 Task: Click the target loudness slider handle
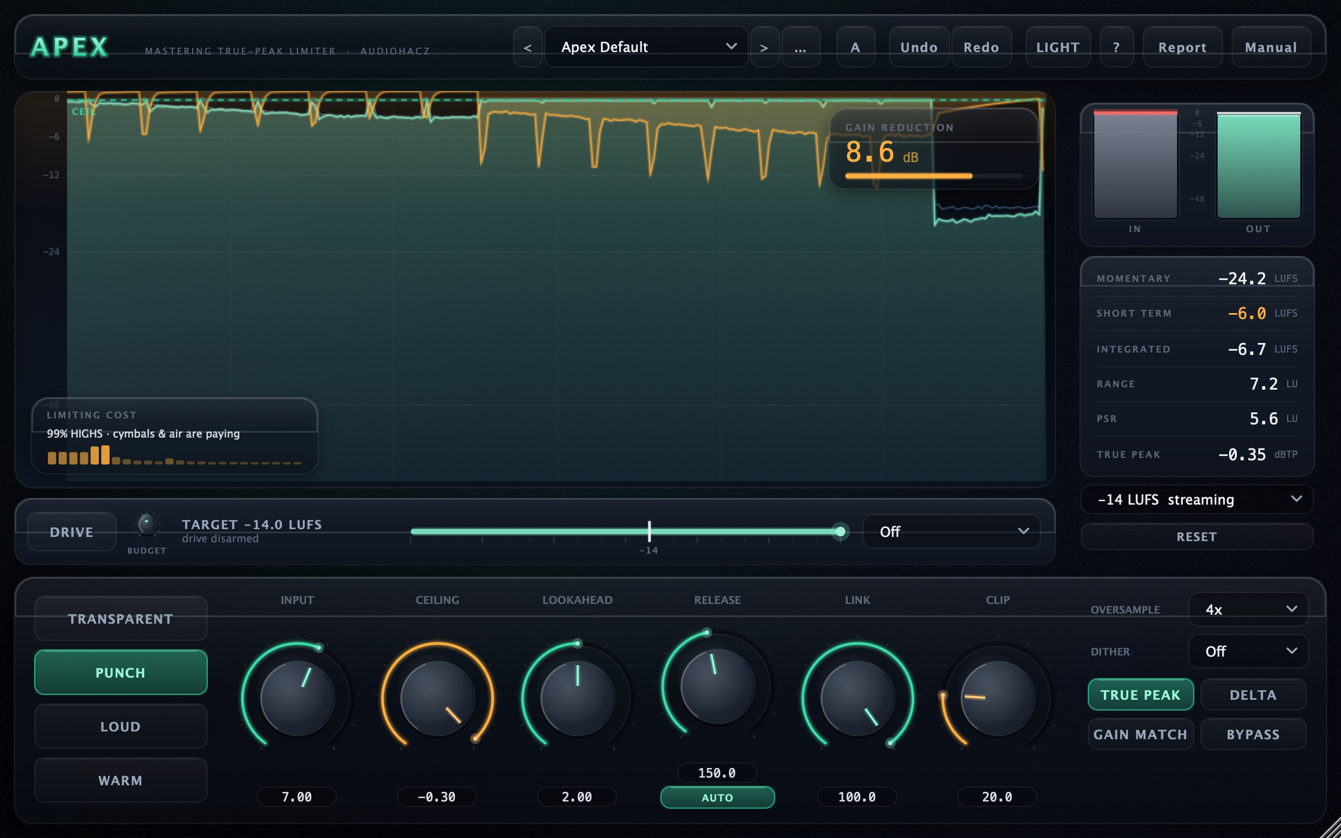pos(841,532)
